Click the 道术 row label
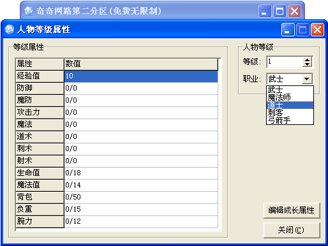Screen dimensions: 328x246 tap(40, 136)
